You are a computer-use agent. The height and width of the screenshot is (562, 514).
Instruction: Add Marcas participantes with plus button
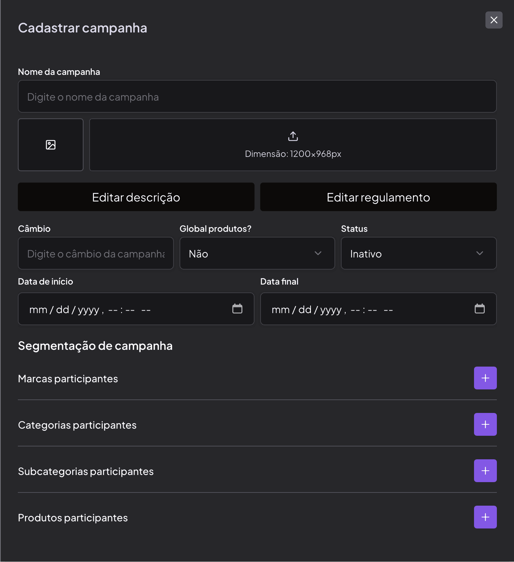pyautogui.click(x=485, y=378)
